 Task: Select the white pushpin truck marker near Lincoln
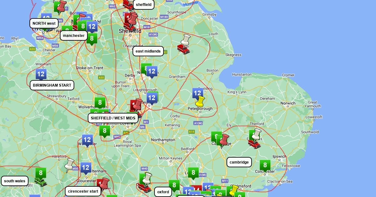pos(184,45)
